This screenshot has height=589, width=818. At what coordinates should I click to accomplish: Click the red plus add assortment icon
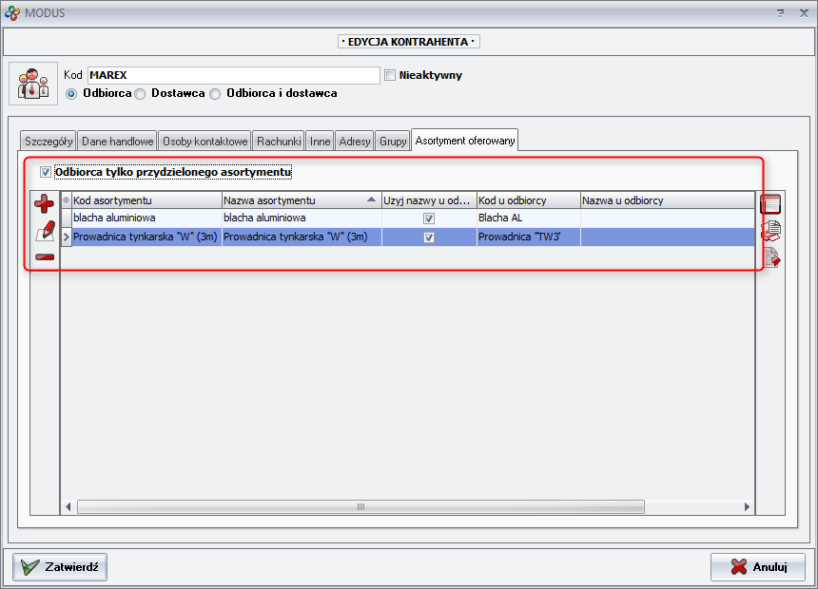coord(44,203)
